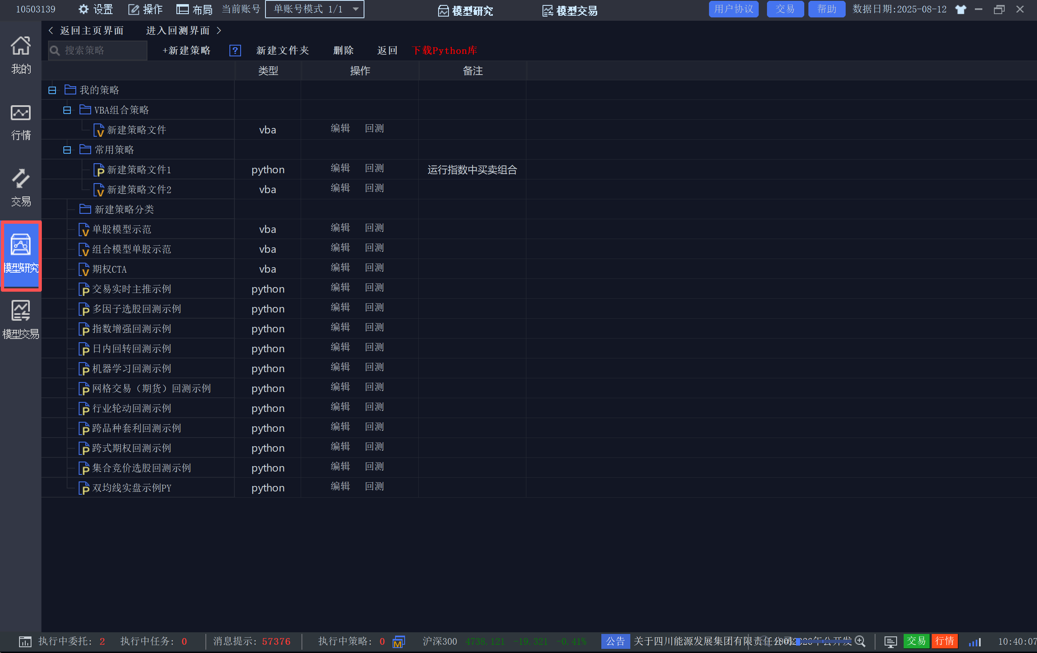Open the 单账号模式 account dropdown

314,9
